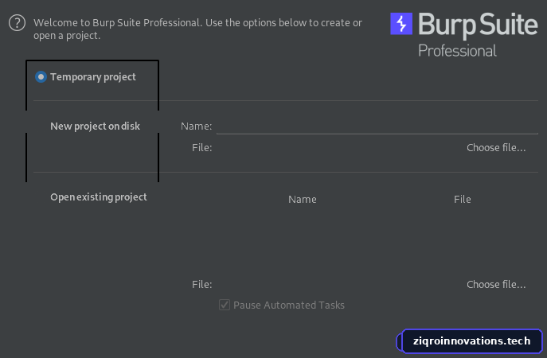This screenshot has width=547, height=358.
Task: Click the question mark help icon
Action: click(x=17, y=23)
